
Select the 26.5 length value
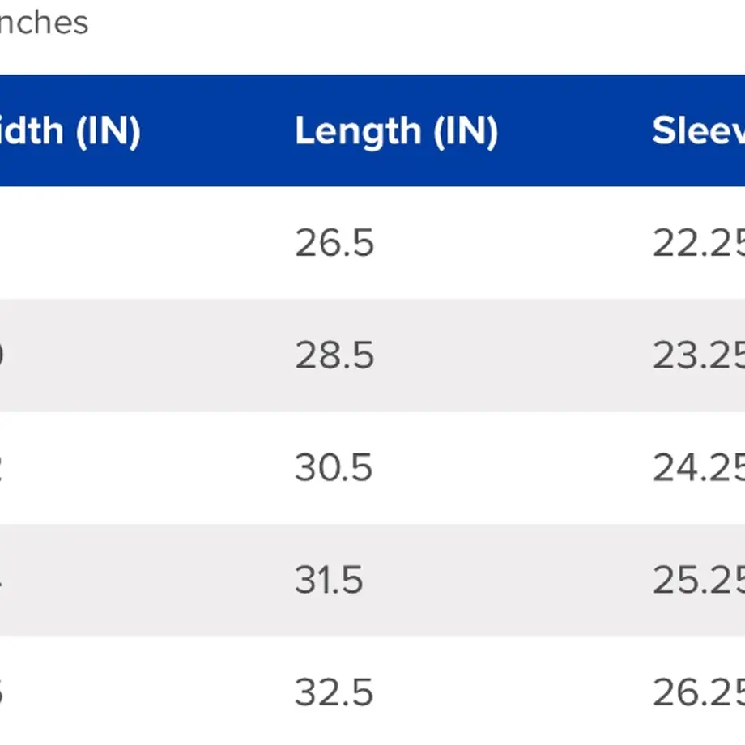point(334,243)
